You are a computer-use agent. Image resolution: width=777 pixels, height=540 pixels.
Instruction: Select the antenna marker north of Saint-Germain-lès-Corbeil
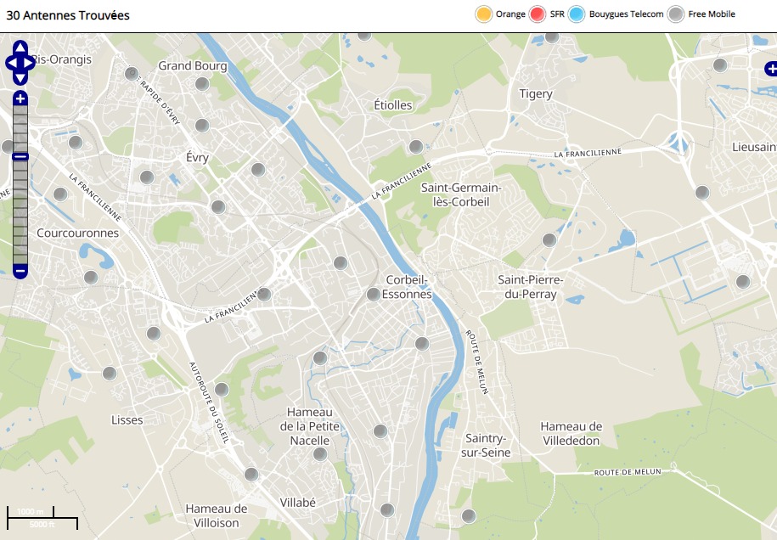pyautogui.click(x=416, y=147)
